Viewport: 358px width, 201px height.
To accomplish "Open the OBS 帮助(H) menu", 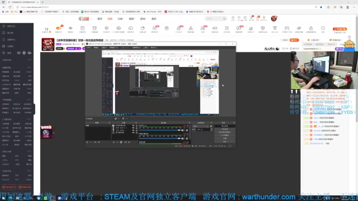I will pyautogui.click(x=153, y=48).
